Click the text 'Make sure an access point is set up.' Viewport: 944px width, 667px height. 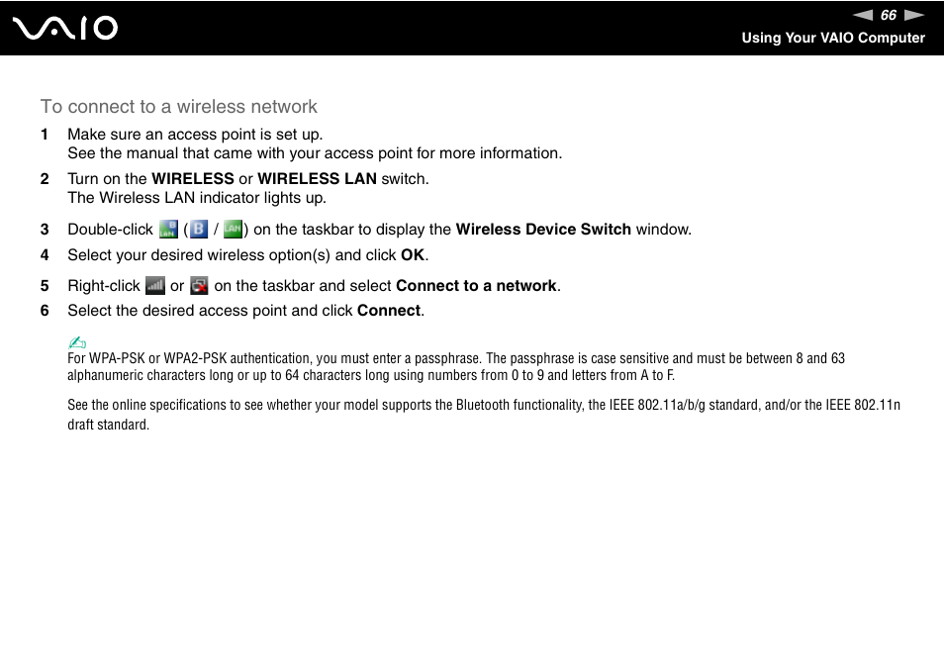click(x=195, y=135)
